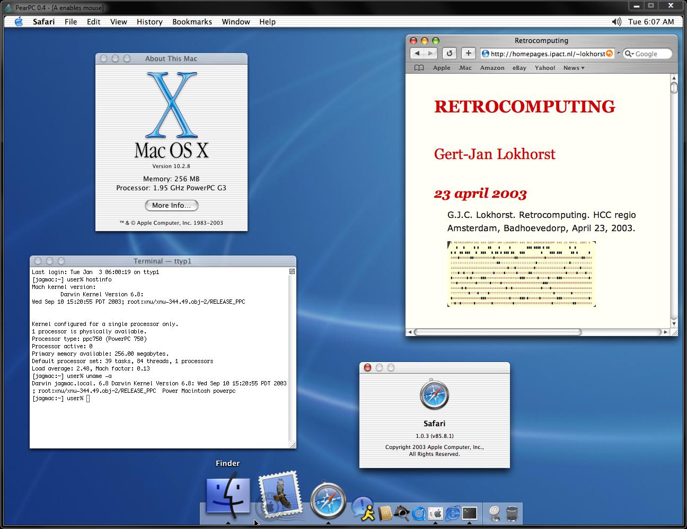
Task: Click the Safari scroll-down arrow
Action: pos(674,323)
